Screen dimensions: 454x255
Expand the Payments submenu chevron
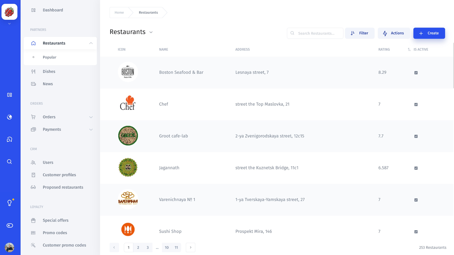point(91,129)
